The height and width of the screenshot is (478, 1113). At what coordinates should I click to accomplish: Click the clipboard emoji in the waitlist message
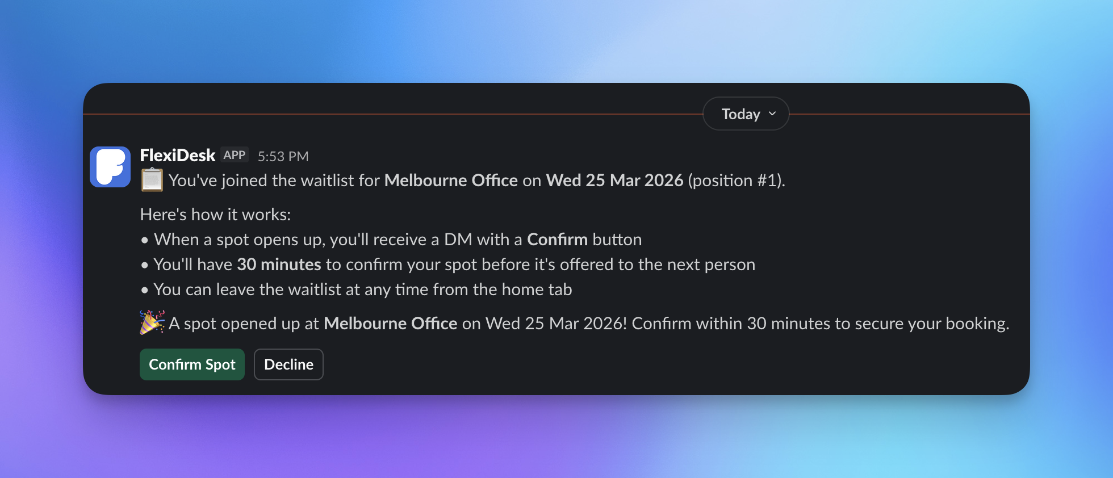pyautogui.click(x=151, y=179)
